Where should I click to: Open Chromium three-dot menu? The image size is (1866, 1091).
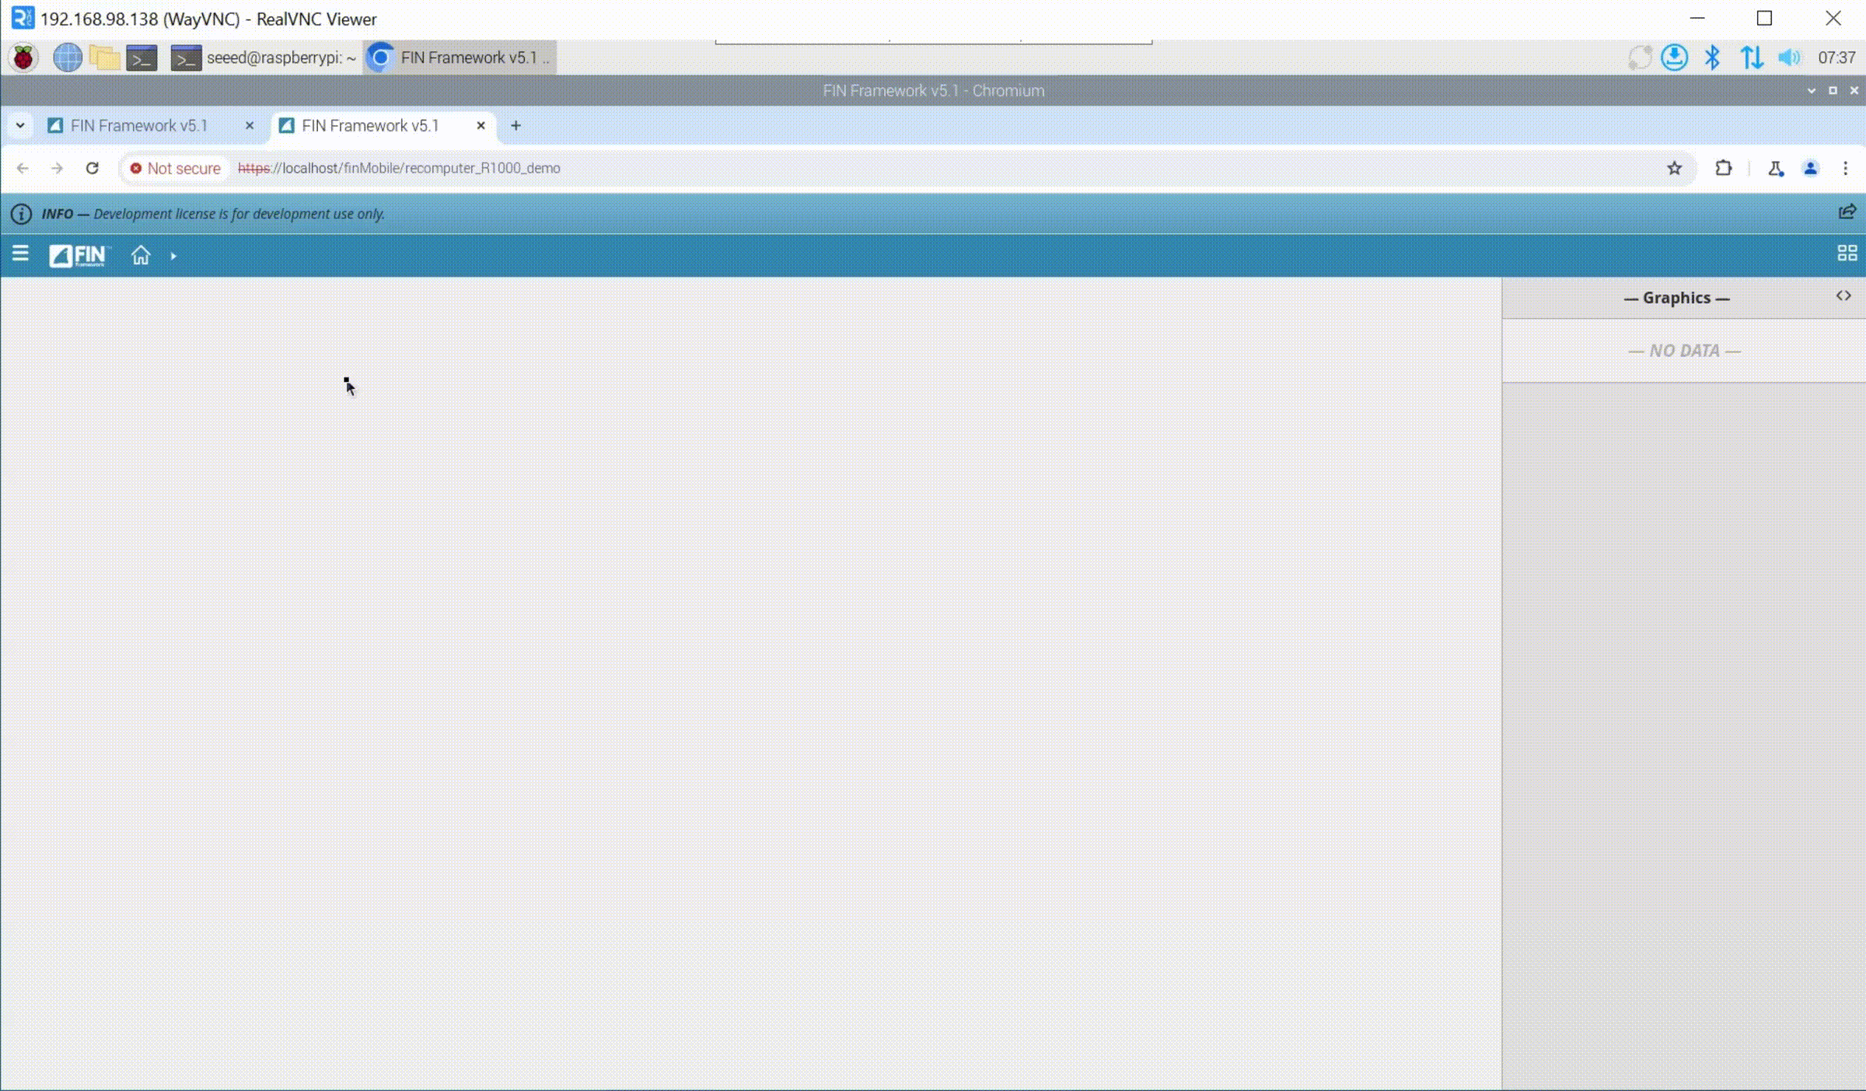pos(1845,168)
